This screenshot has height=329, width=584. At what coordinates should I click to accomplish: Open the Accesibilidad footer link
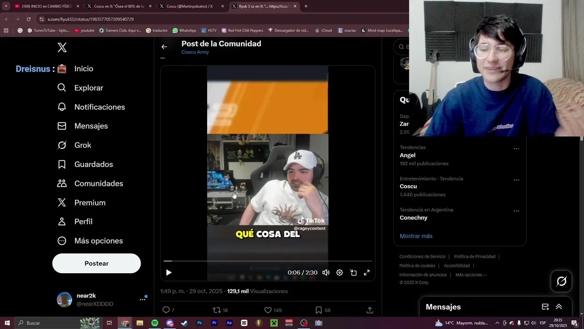[457, 266]
